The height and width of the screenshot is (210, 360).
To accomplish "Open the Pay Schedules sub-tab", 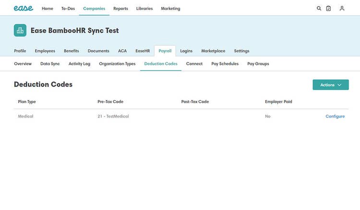I will pyautogui.click(x=225, y=64).
